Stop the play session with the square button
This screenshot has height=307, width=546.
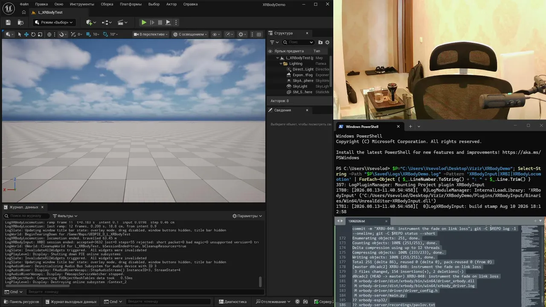click(x=160, y=22)
